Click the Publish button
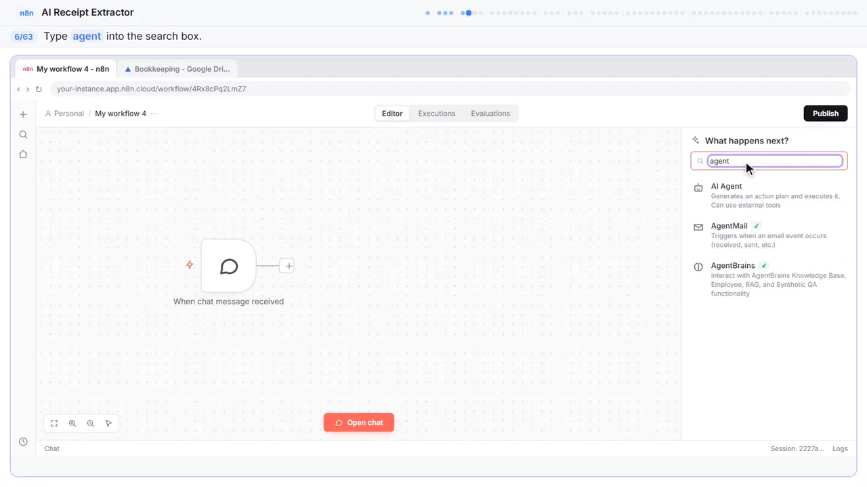The width and height of the screenshot is (867, 487). 826,114
